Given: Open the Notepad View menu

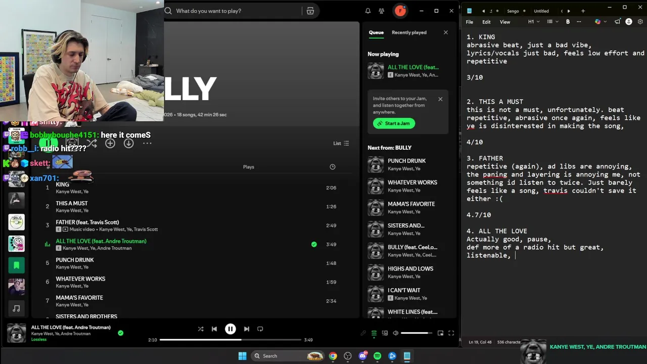Looking at the screenshot, I should (x=505, y=22).
